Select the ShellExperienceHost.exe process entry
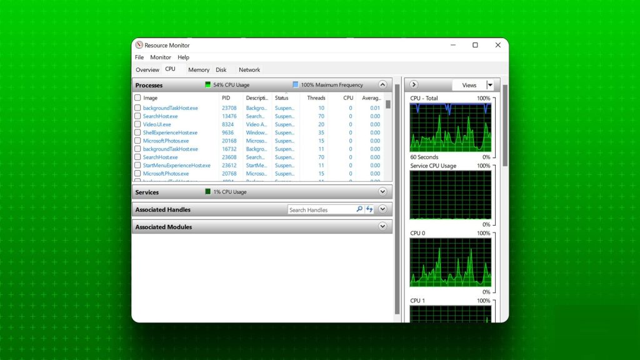This screenshot has height=360, width=640. point(171,132)
